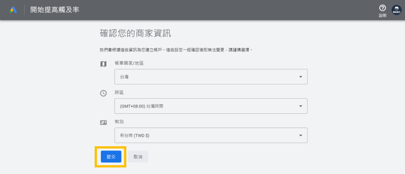This screenshot has width=405, height=174.
Task: Click the 時區 field label
Action: click(x=119, y=92)
